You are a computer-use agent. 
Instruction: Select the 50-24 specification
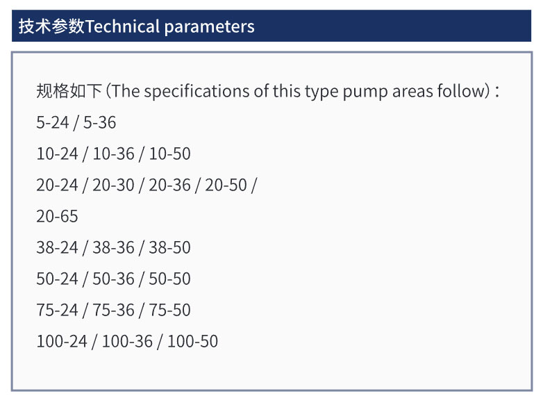click(57, 279)
